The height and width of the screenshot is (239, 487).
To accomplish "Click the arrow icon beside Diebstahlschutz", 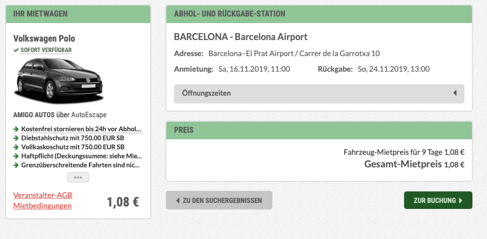I will pos(16,138).
